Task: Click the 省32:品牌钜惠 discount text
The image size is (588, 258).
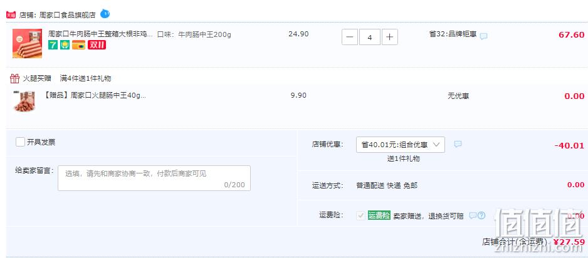Action: tap(453, 34)
